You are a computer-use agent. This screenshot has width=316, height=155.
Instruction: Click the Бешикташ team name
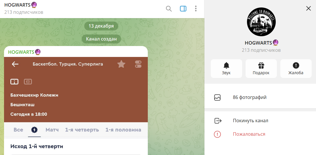tap(22, 105)
